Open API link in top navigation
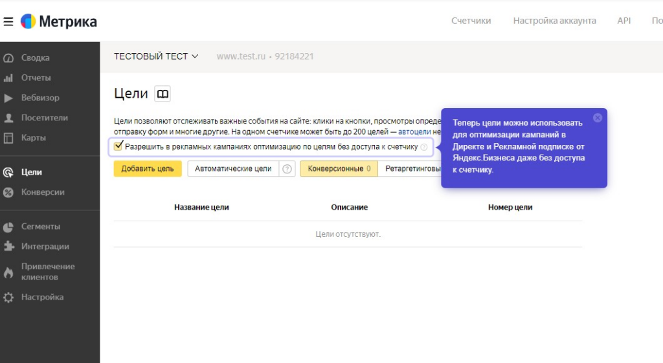 pyautogui.click(x=624, y=21)
